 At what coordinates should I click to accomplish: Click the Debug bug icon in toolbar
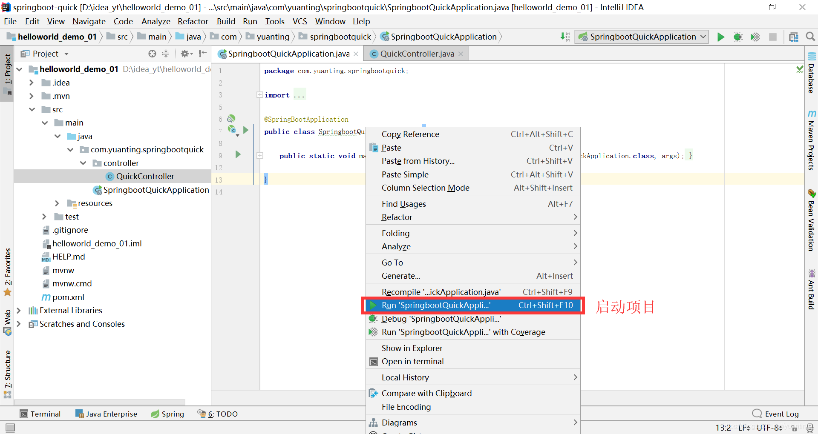pyautogui.click(x=738, y=37)
